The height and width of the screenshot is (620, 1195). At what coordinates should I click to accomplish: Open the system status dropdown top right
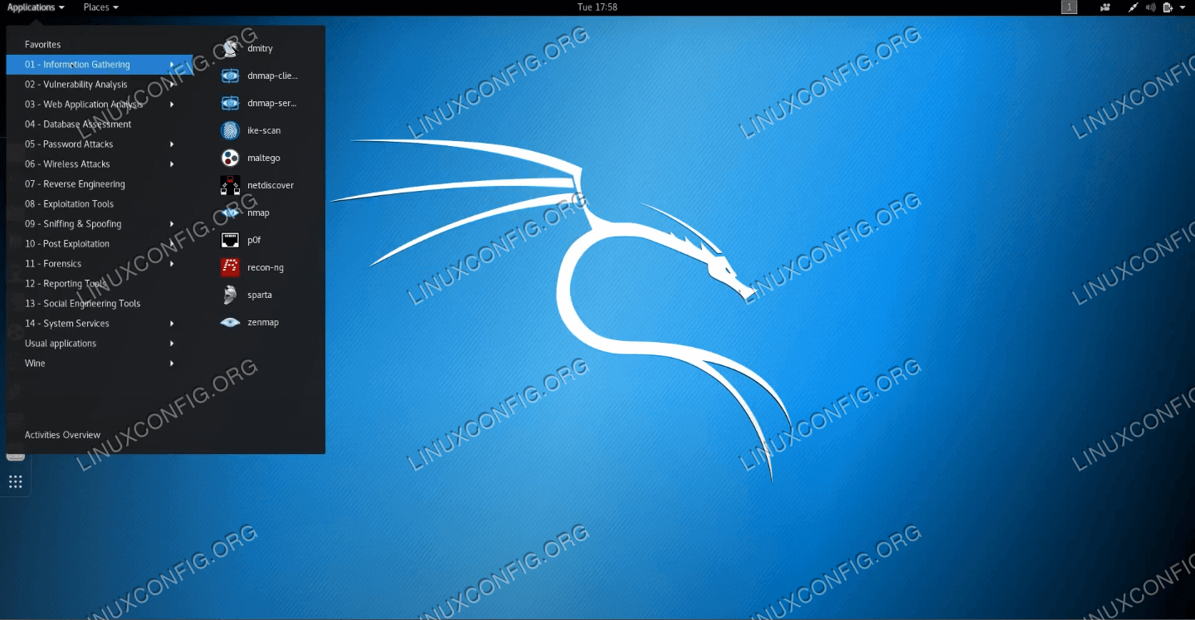1183,7
